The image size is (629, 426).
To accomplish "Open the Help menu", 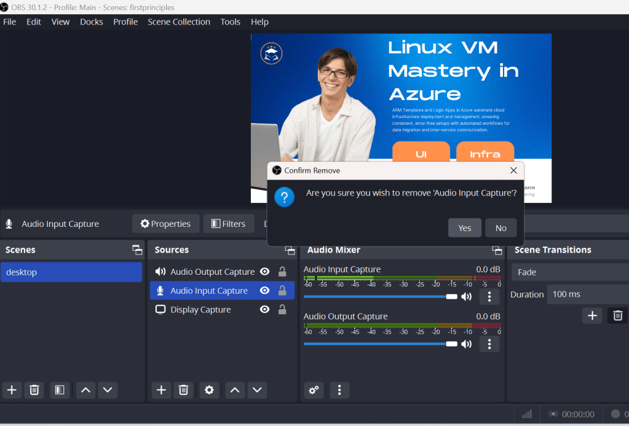I will [259, 22].
